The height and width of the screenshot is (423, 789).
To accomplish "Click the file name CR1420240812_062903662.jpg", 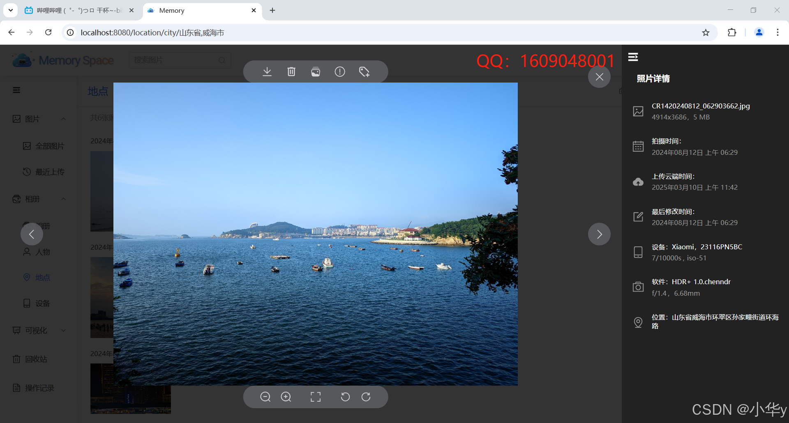I will [701, 106].
